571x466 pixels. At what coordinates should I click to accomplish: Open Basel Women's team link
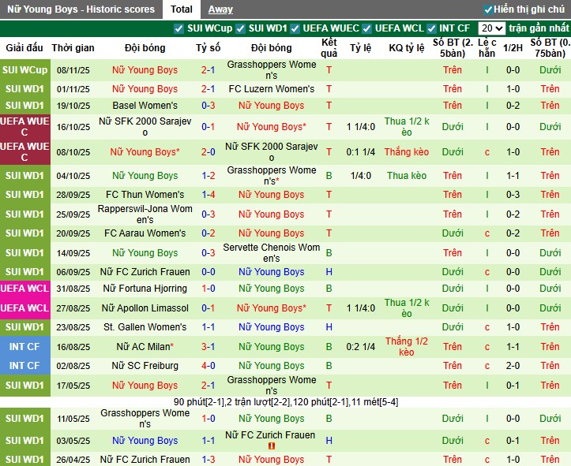[x=145, y=106]
